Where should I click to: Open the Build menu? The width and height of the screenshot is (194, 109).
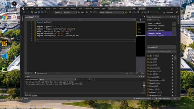55,9
